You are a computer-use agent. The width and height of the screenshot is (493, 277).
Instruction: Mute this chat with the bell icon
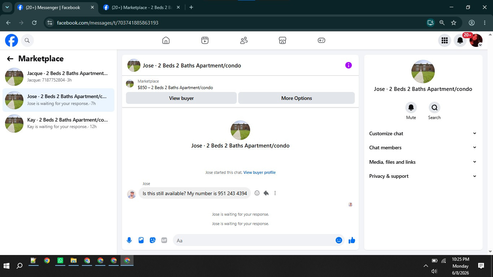(x=411, y=107)
